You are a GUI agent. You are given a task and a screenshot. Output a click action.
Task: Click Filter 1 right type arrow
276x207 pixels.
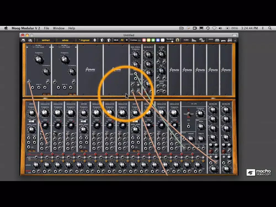pos(50,47)
